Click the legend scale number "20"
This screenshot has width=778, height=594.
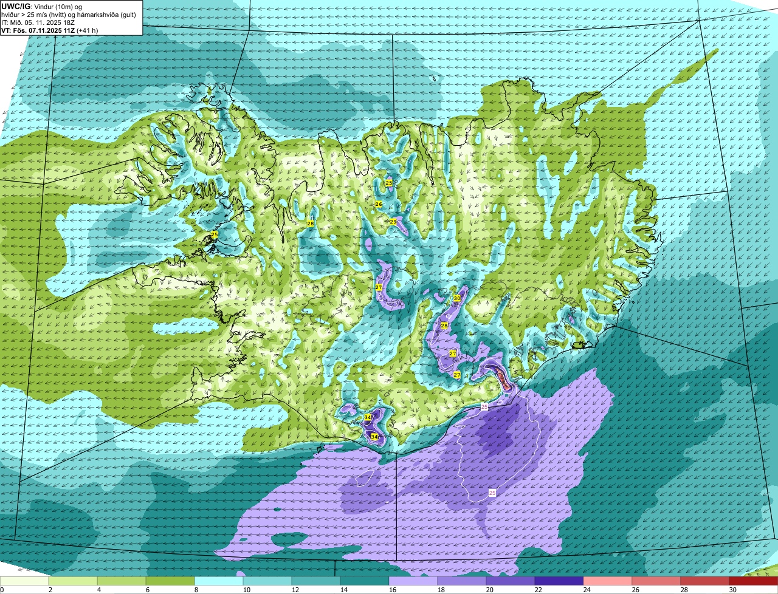(489, 590)
